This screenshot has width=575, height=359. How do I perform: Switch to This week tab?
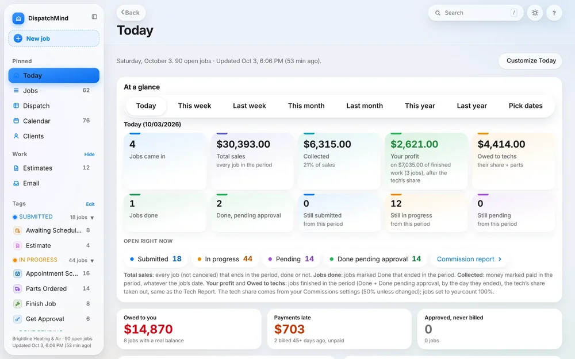coord(194,106)
